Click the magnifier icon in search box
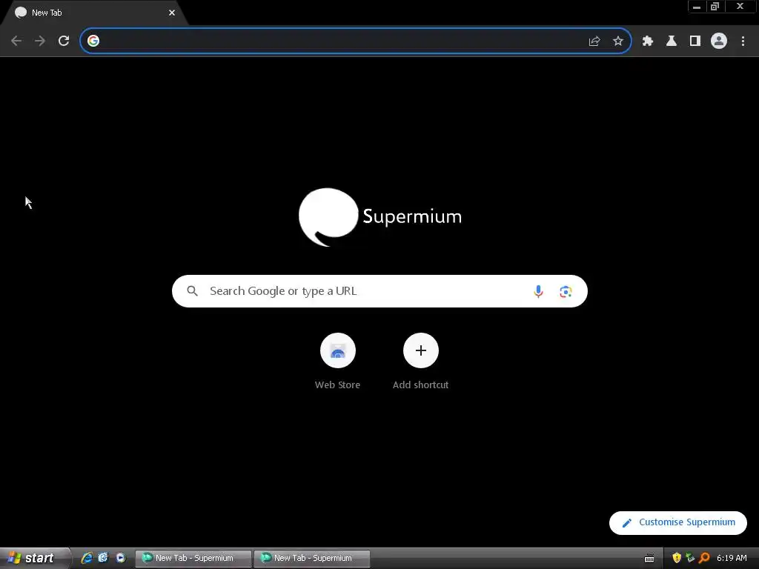This screenshot has height=569, width=759. click(x=192, y=291)
